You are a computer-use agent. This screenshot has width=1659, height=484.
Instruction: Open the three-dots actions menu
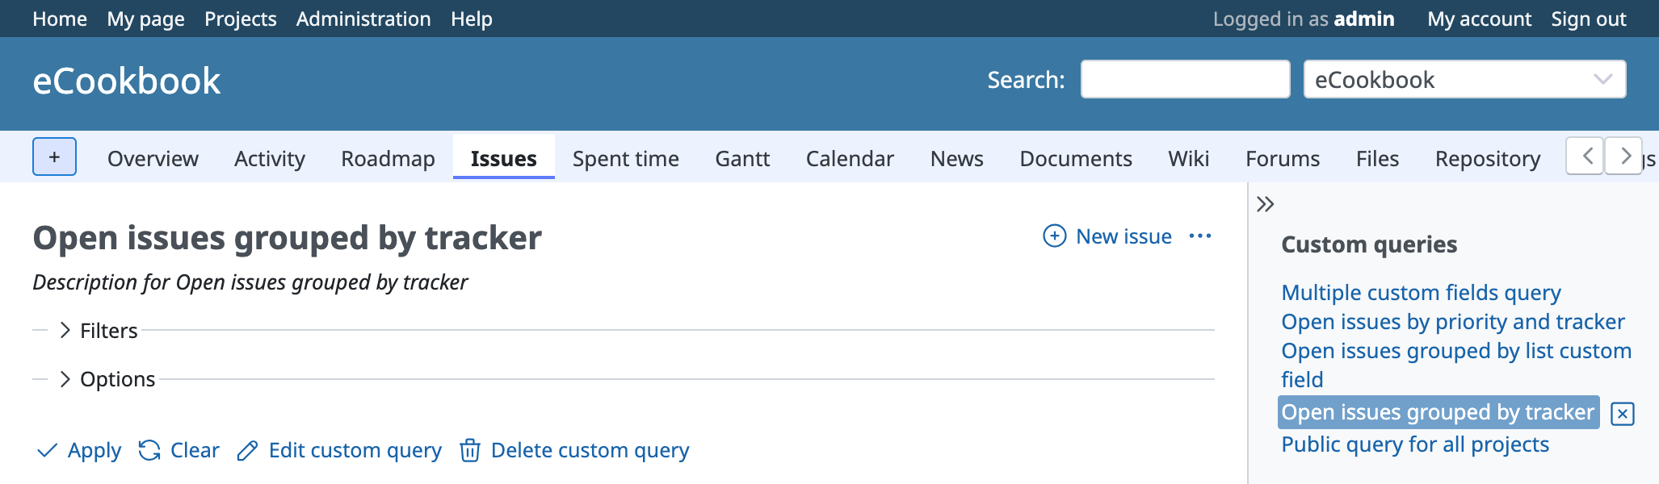1199,236
